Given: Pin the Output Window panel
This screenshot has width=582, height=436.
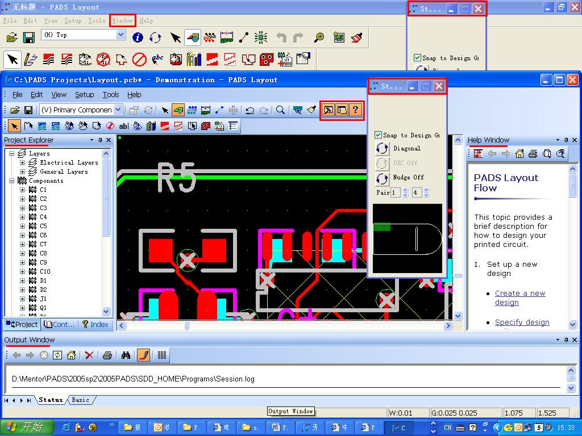Looking at the screenshot, I should pos(566,339).
